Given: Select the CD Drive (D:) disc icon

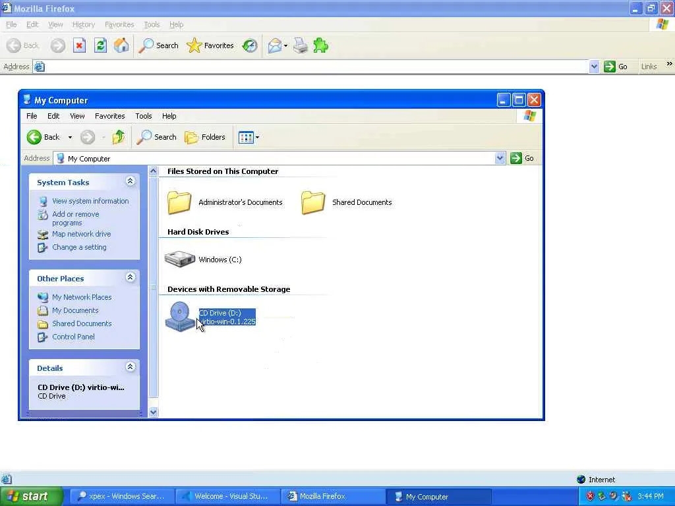Looking at the screenshot, I should coord(180,316).
